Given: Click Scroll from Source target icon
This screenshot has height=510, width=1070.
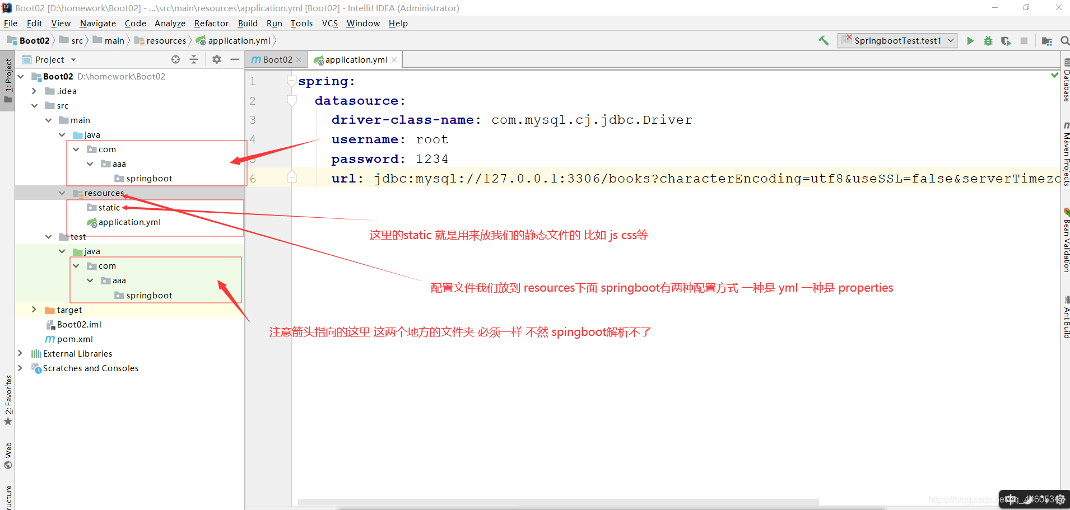Looking at the screenshot, I should pos(176,59).
